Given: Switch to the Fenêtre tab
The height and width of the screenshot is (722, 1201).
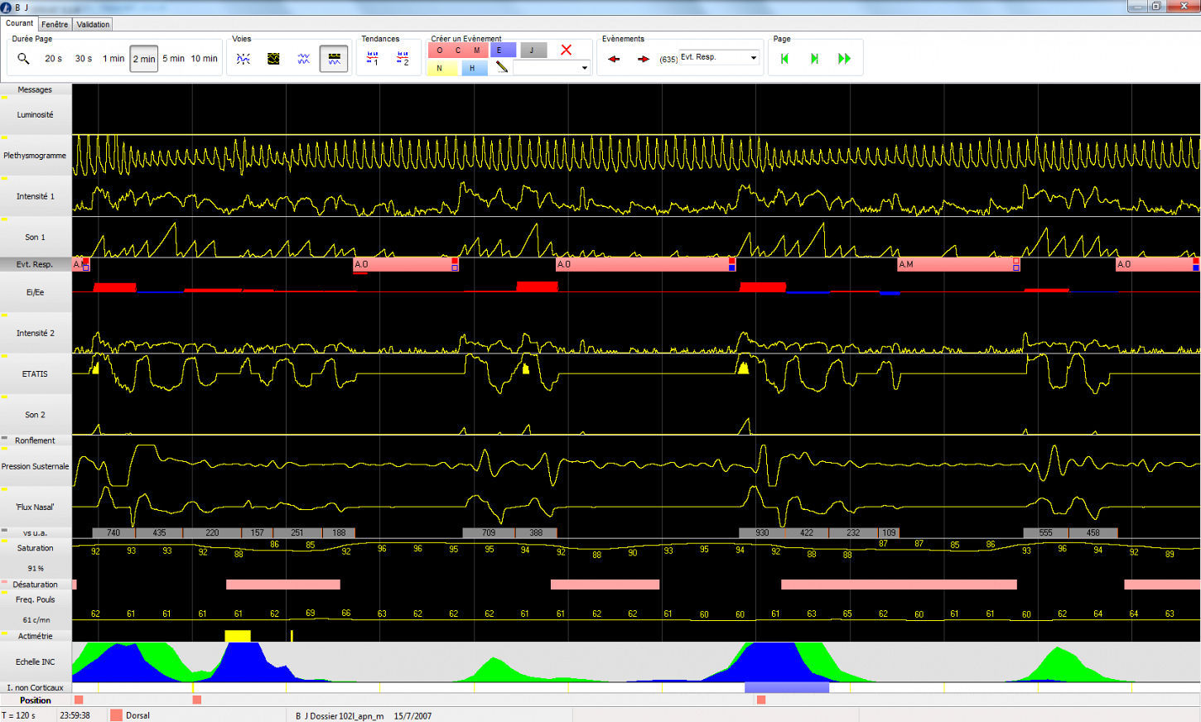Looking at the screenshot, I should pyautogui.click(x=55, y=24).
